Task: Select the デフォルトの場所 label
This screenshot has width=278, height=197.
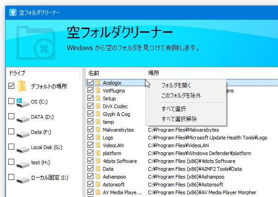Action: [x=49, y=87]
